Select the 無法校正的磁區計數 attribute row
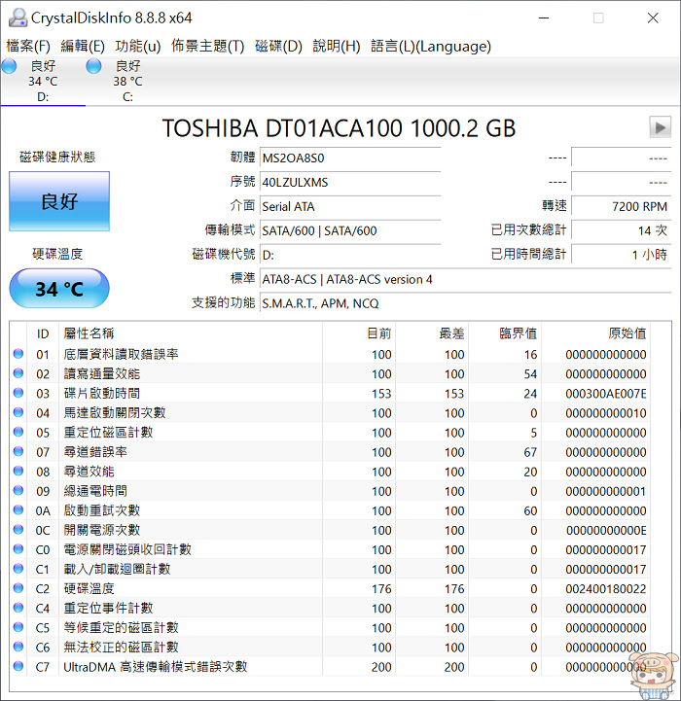This screenshot has width=681, height=701. [x=330, y=648]
